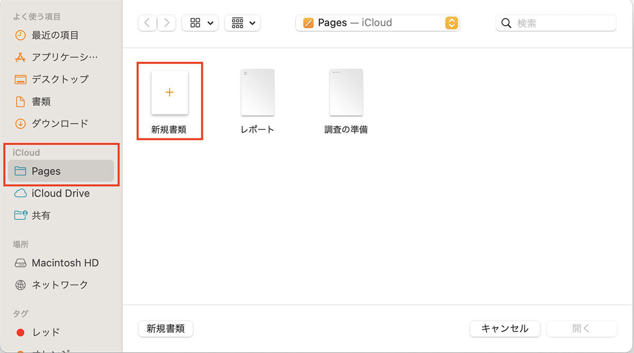This screenshot has width=634, height=353.
Task: Go back with the left chevron button
Action: pyautogui.click(x=147, y=23)
